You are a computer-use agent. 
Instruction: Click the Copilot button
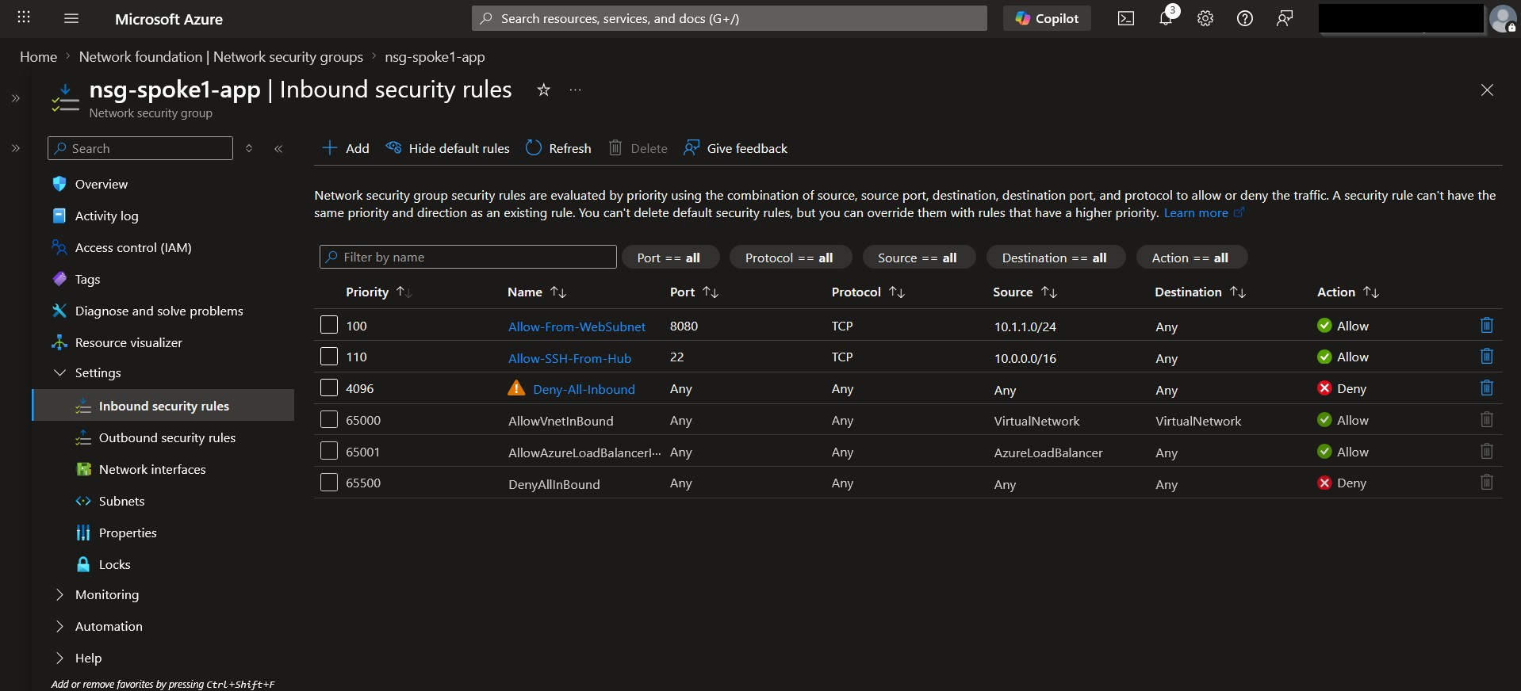pyautogui.click(x=1047, y=18)
